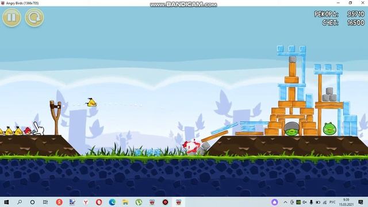Open Windows search from the taskbar
Viewport: 368px width, 207px height.
click(20, 202)
